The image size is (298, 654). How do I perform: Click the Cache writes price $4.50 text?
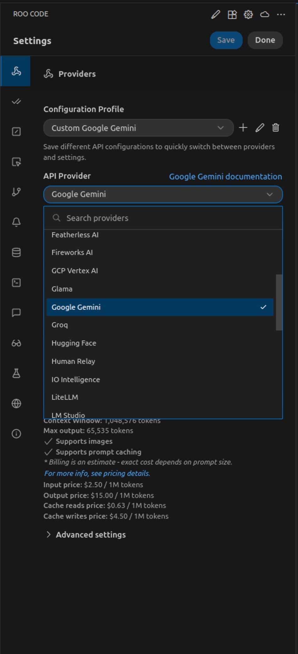point(106,516)
